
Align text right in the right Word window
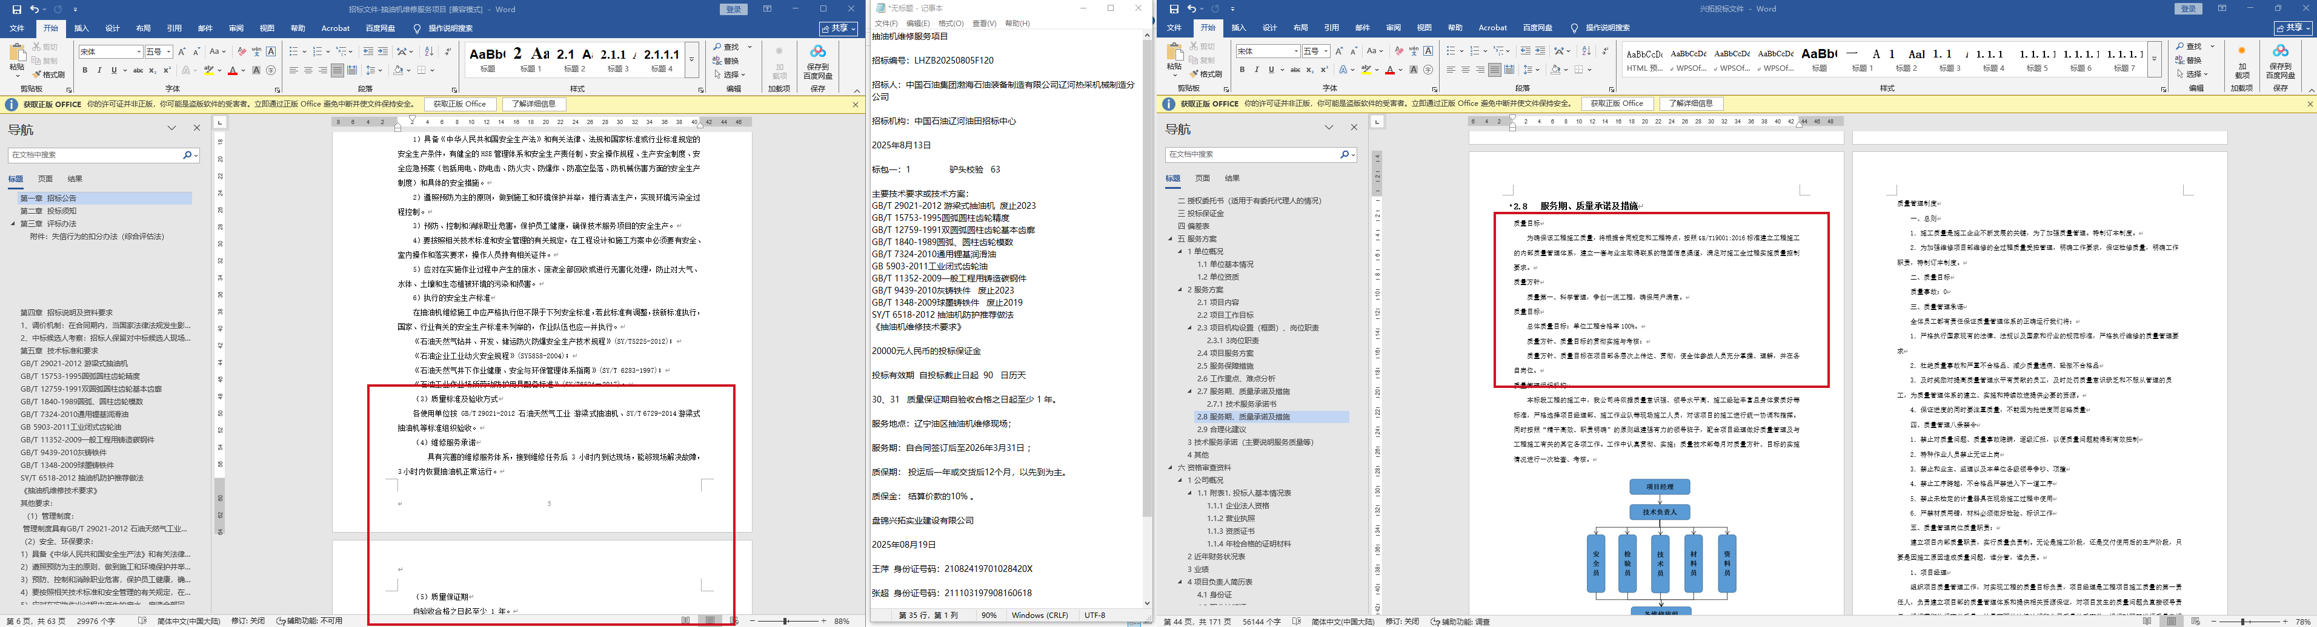click(1480, 70)
